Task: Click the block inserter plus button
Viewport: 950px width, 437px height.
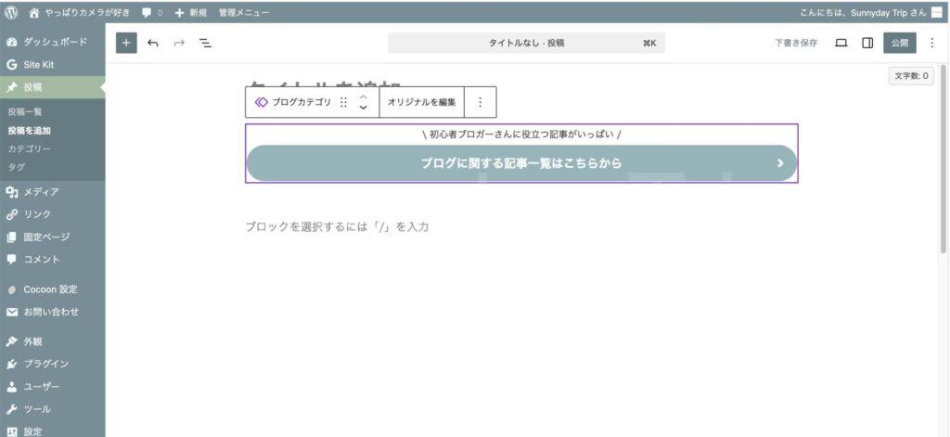Action: [126, 43]
